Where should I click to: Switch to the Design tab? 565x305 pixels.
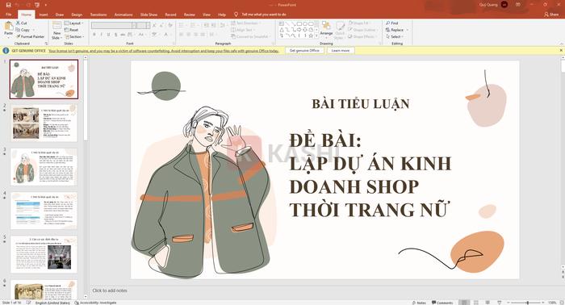(x=77, y=15)
